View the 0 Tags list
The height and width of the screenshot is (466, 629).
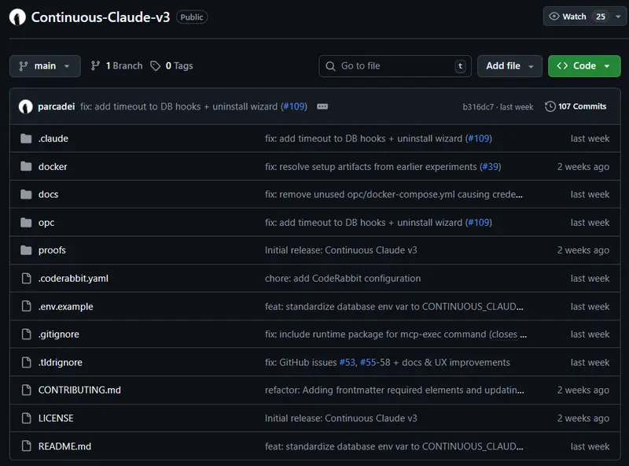(172, 66)
